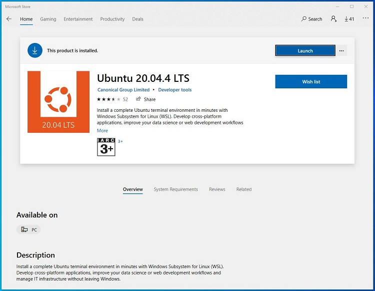Select the System Requirements tab
The height and width of the screenshot is (291, 375).
[x=176, y=189]
